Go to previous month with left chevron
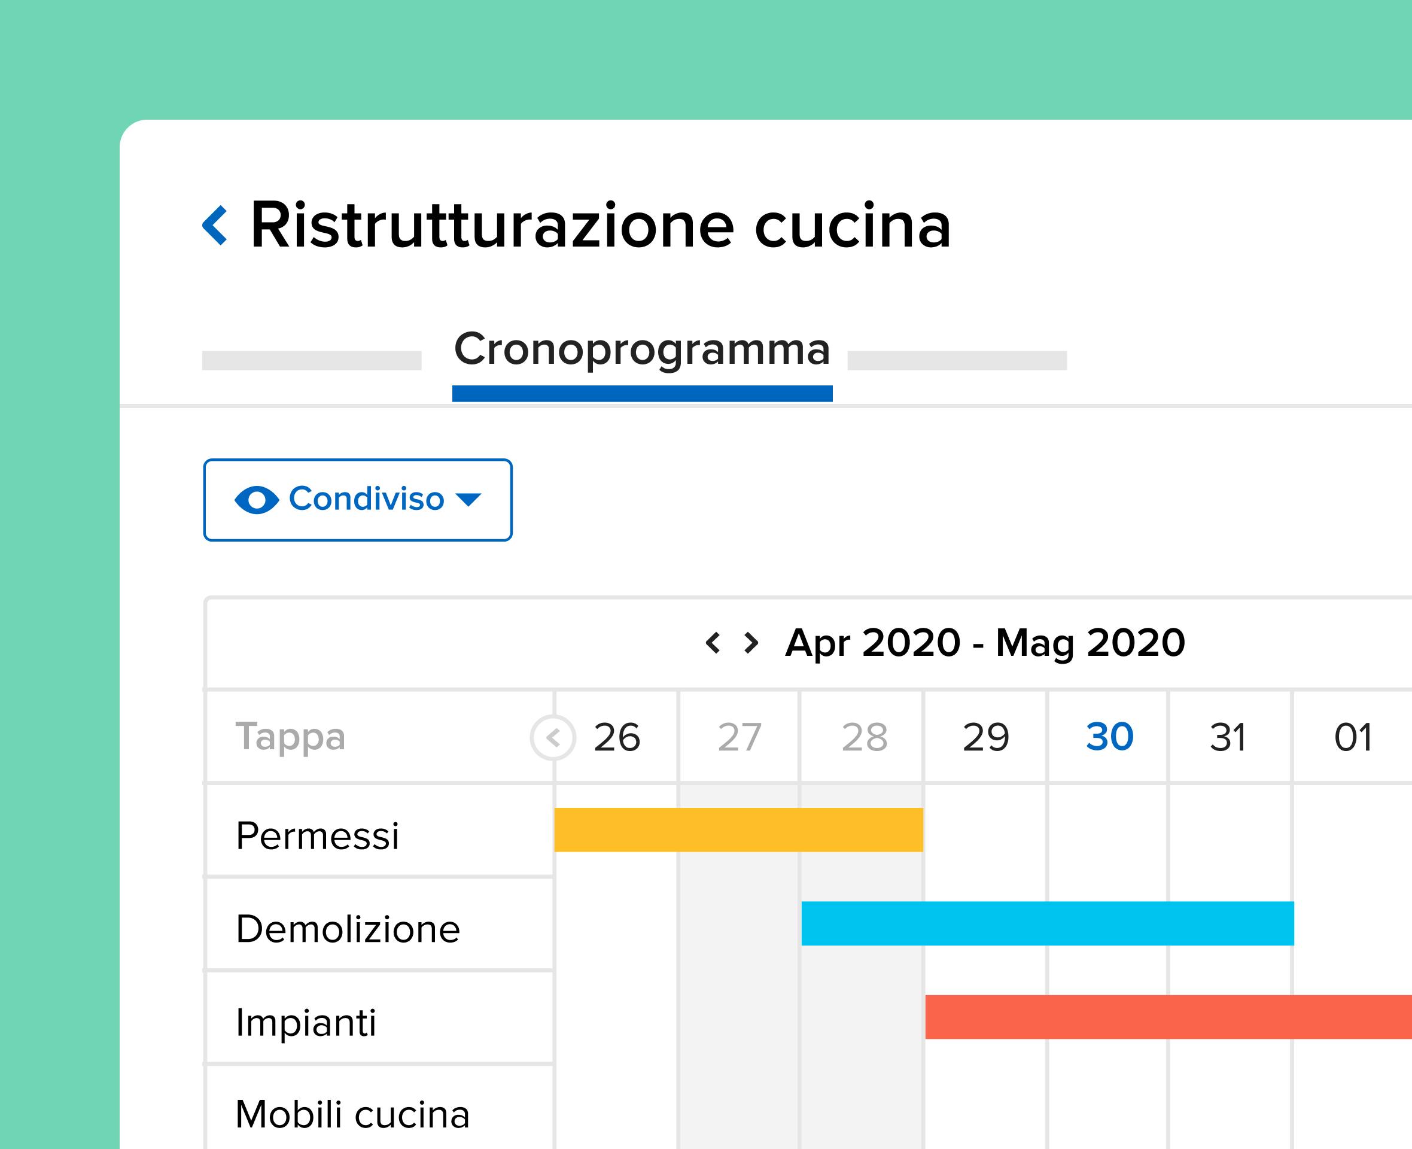Viewport: 1412px width, 1149px height. (713, 643)
